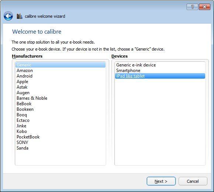Select Amazon manufacturer

61,71
